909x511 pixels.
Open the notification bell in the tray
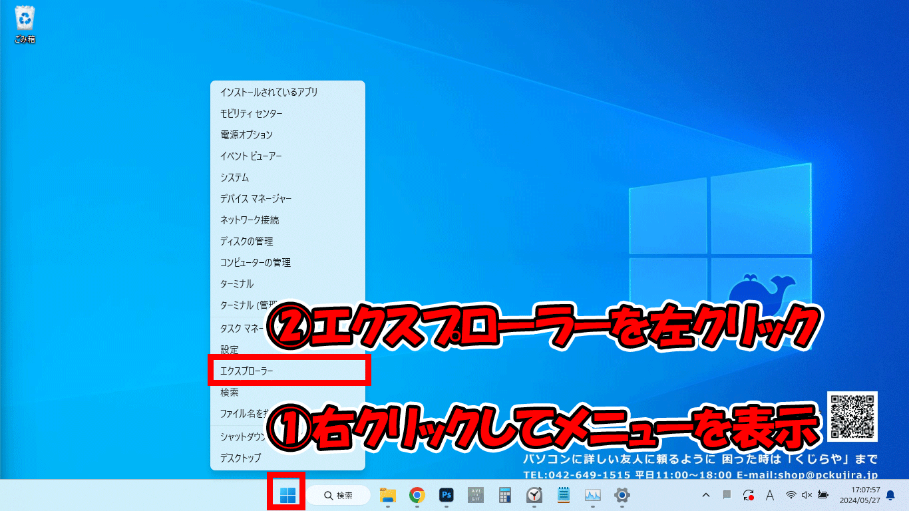[x=890, y=495]
